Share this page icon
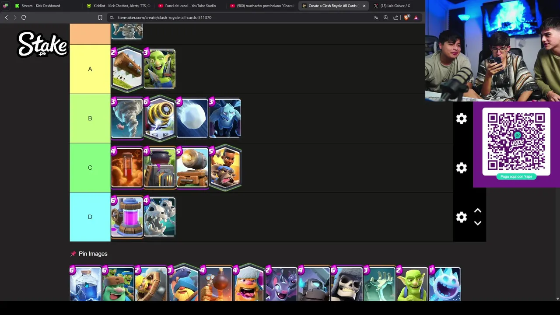560x315 pixels. (396, 17)
